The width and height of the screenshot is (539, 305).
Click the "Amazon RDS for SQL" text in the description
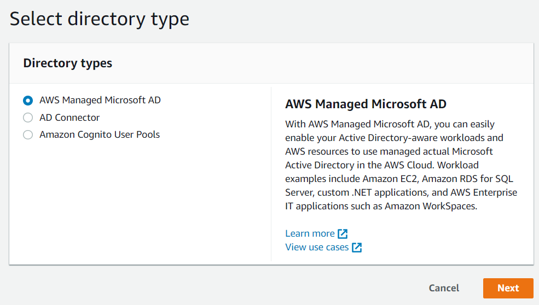click(475, 179)
